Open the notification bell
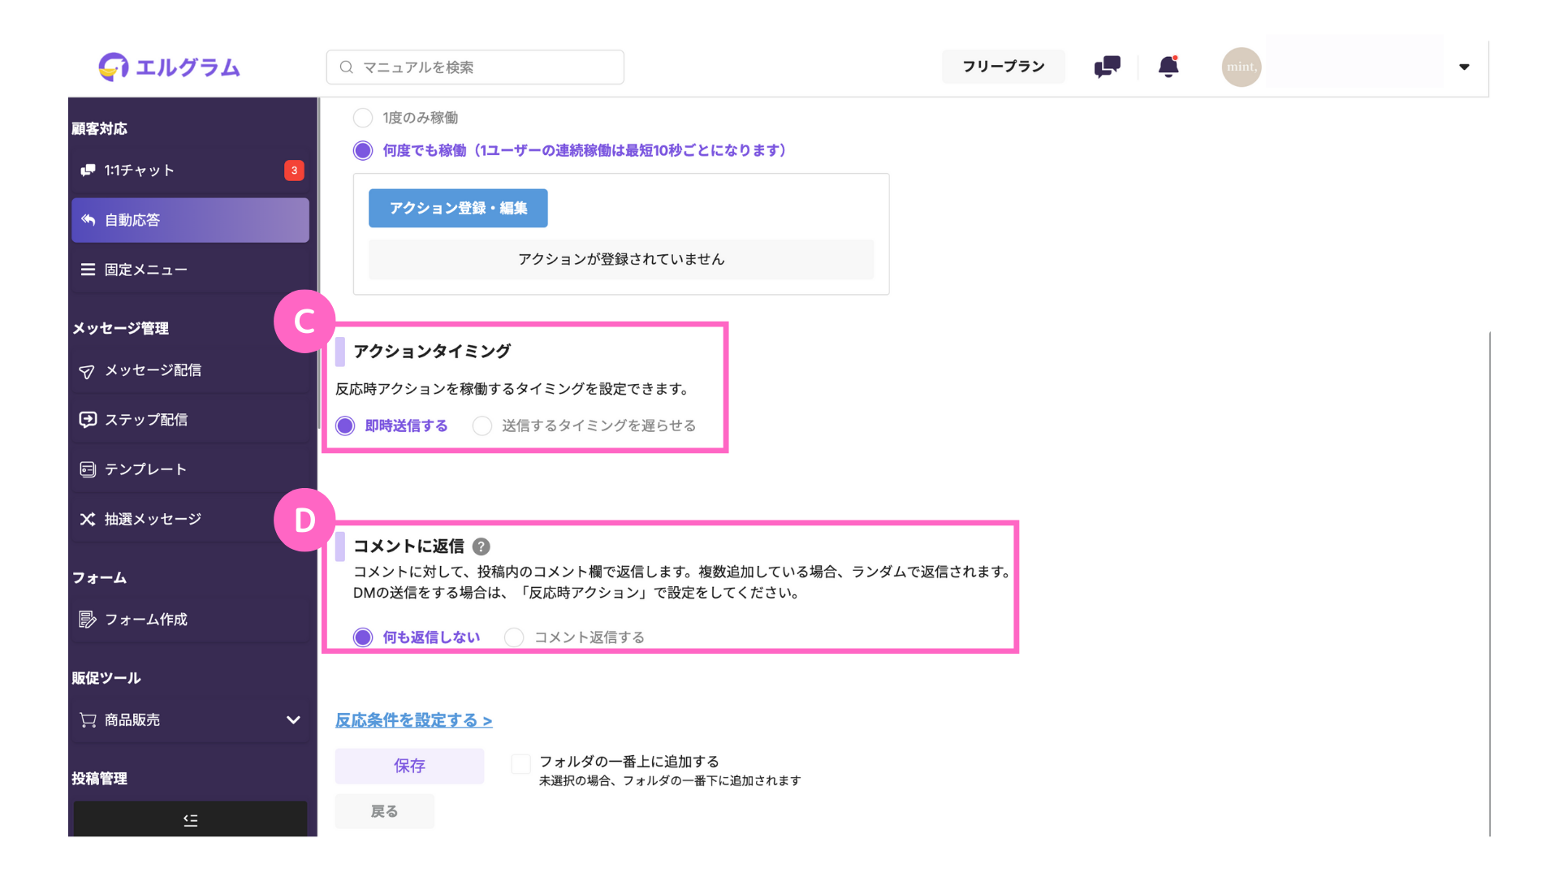Viewport: 1559px width, 877px height. click(x=1168, y=67)
